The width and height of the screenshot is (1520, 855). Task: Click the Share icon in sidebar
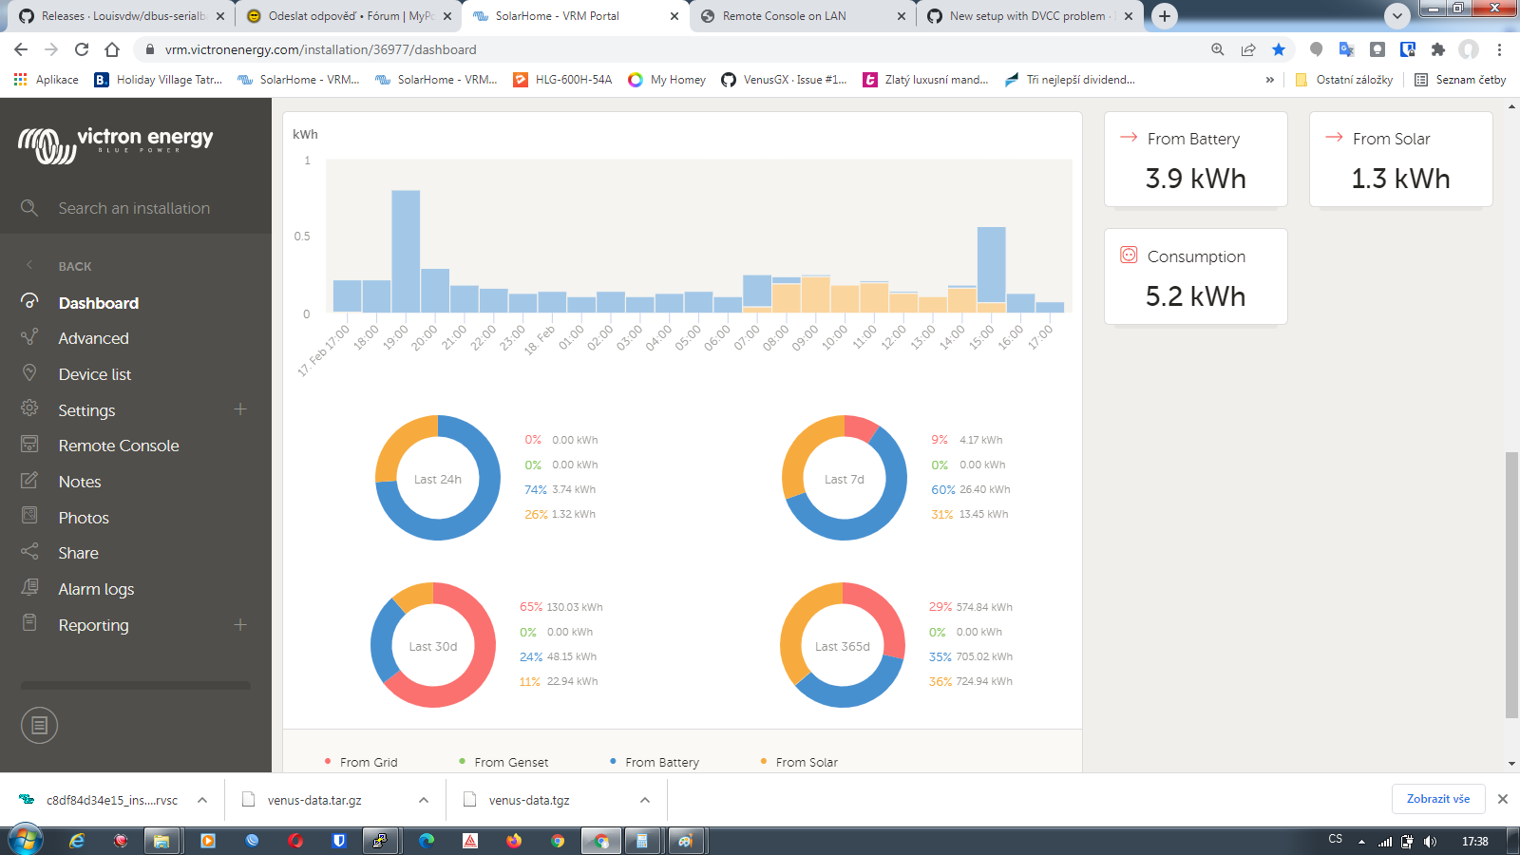point(30,552)
